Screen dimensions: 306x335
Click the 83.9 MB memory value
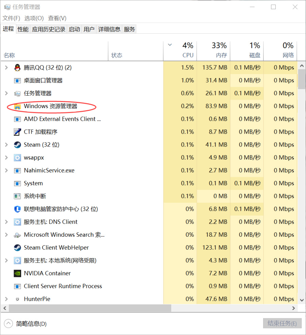tap(216, 106)
